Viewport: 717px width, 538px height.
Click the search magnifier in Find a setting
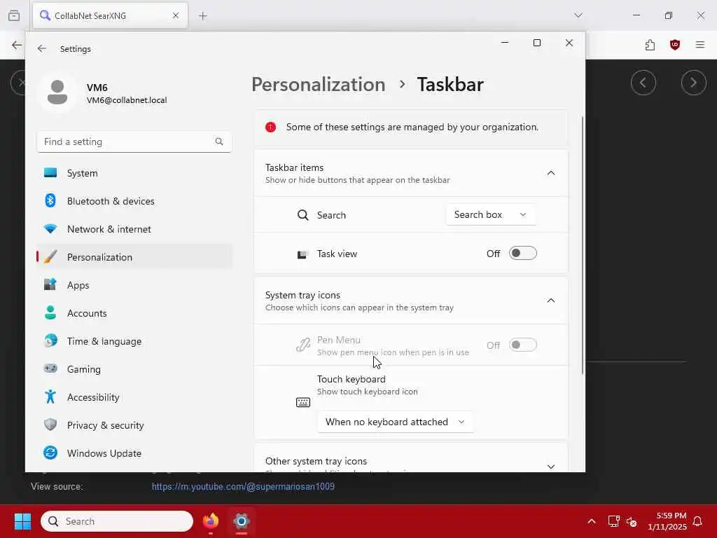point(219,142)
